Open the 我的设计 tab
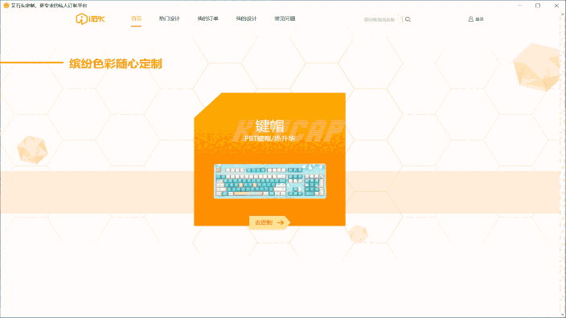Image resolution: width=566 pixels, height=318 pixels. (246, 18)
